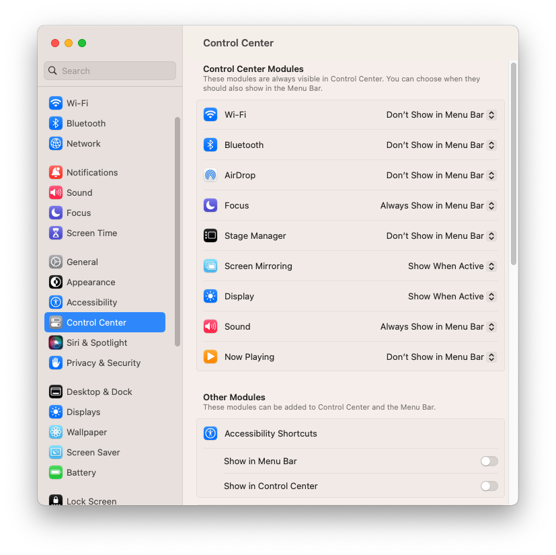The height and width of the screenshot is (555, 556).
Task: Close the System Settings window
Action: pyautogui.click(x=55, y=43)
